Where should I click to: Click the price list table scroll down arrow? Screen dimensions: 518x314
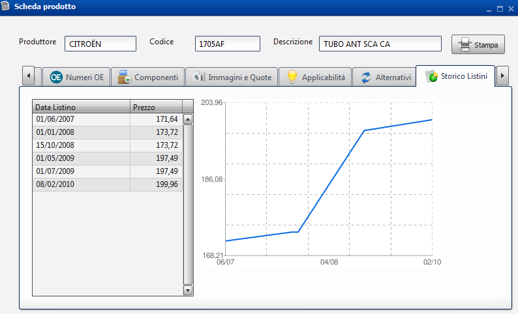click(x=188, y=291)
